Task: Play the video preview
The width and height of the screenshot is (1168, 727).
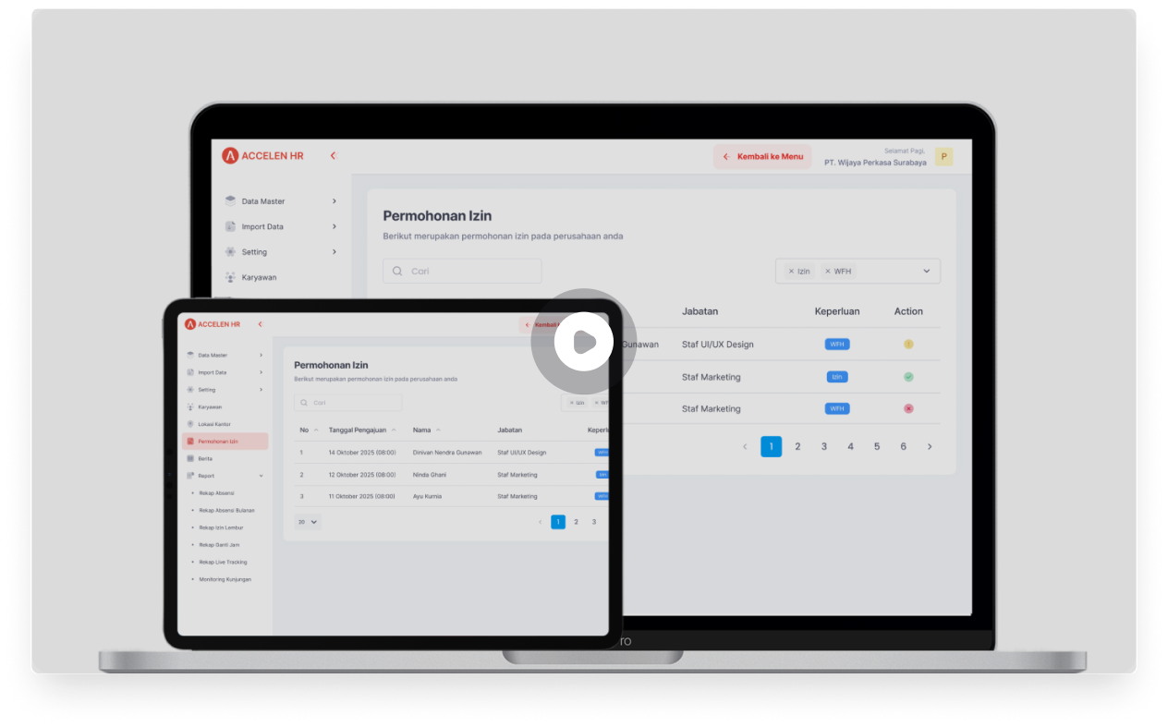Action: point(583,343)
